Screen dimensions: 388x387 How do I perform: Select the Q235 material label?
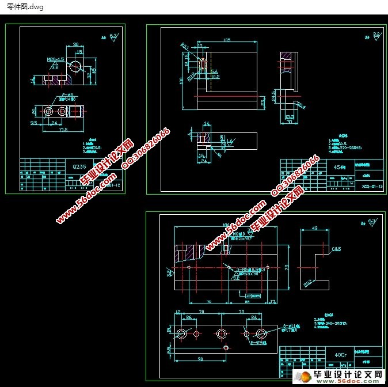click(x=79, y=166)
